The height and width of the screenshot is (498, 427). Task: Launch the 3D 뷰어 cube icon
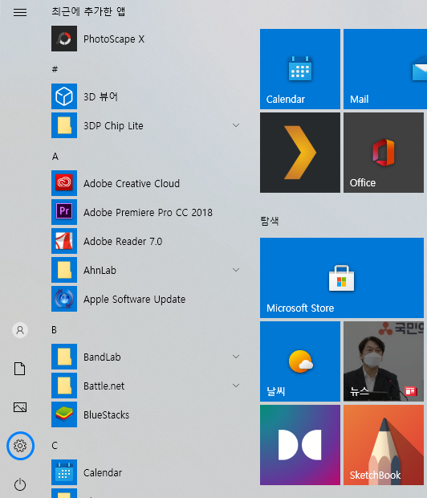[64, 96]
